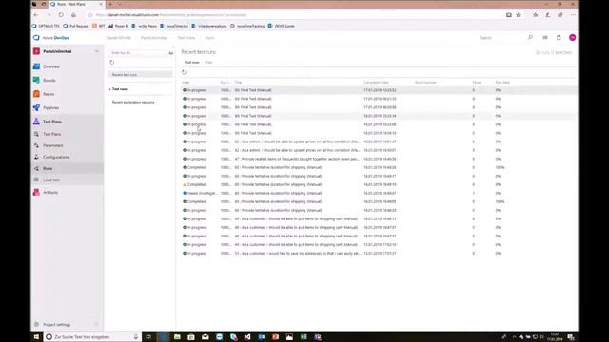
Task: Click the Go button beside run ID field
Action: coord(171,53)
